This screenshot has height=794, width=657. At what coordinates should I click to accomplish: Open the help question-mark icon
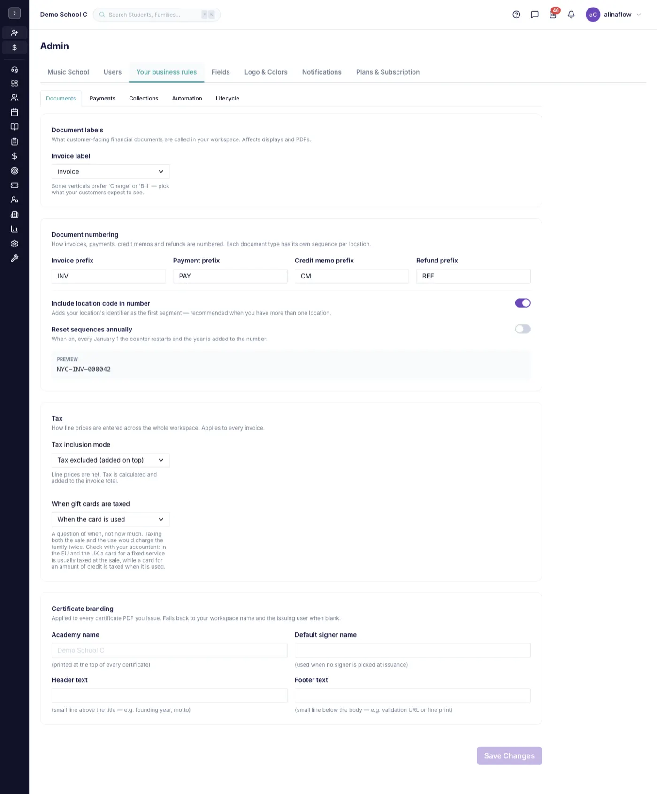(516, 15)
